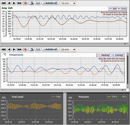Fast forward in the Temperature chart toolbar
The image size is (130, 125).
[19, 49]
